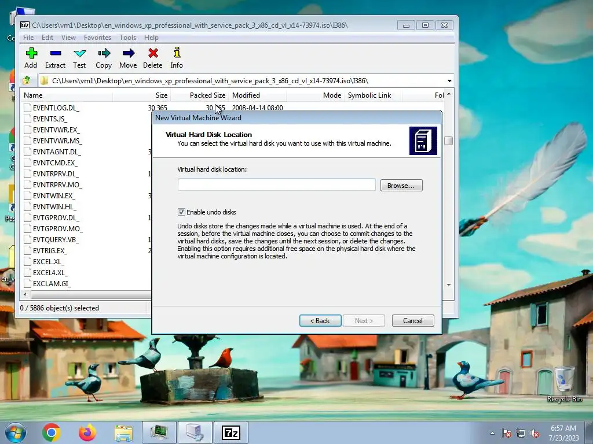Click the Mode column header
Screen dimensions: 593x444
[x=315, y=95]
